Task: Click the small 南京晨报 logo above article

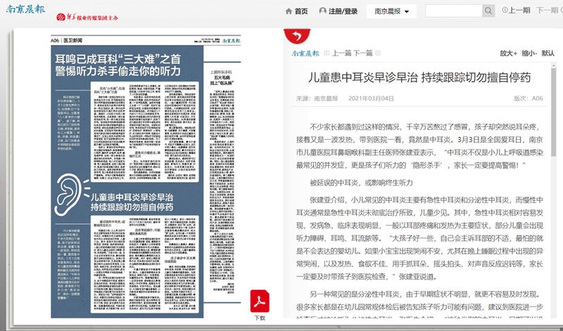Action: coord(305,53)
